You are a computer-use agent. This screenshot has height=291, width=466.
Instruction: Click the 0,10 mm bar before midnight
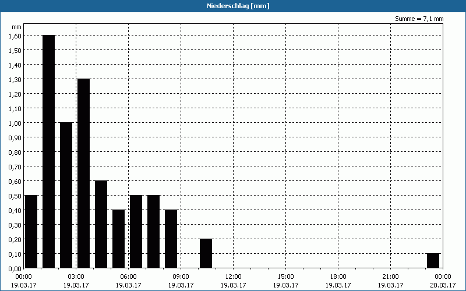(433, 261)
